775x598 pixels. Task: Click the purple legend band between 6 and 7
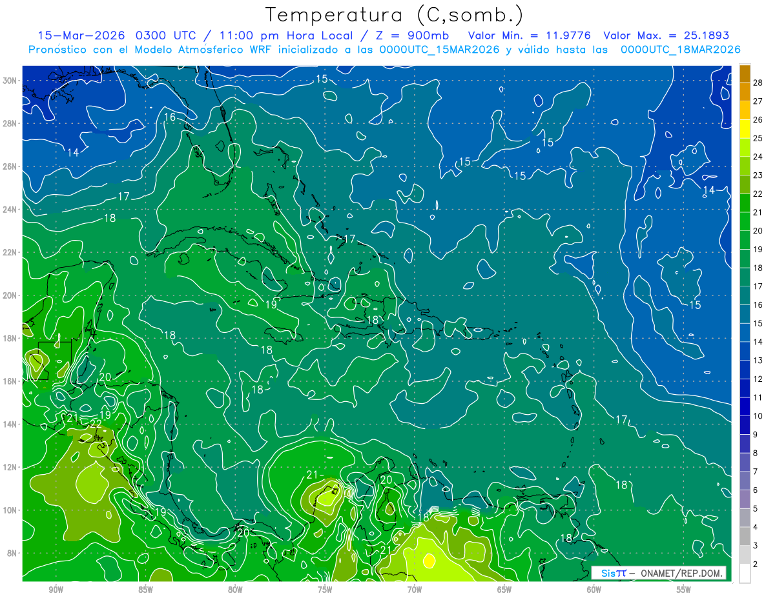pyautogui.click(x=745, y=481)
